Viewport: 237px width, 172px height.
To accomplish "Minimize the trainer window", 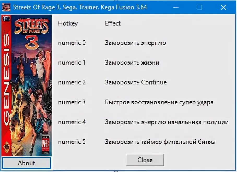I will click(176, 7).
